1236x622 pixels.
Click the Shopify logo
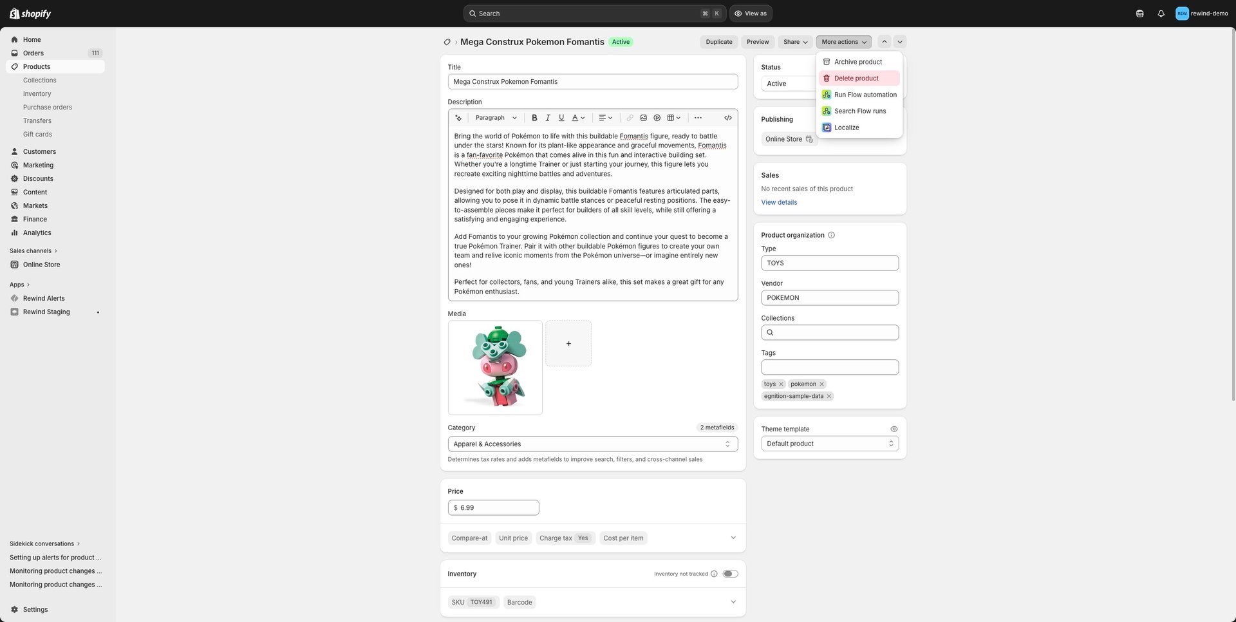point(30,14)
